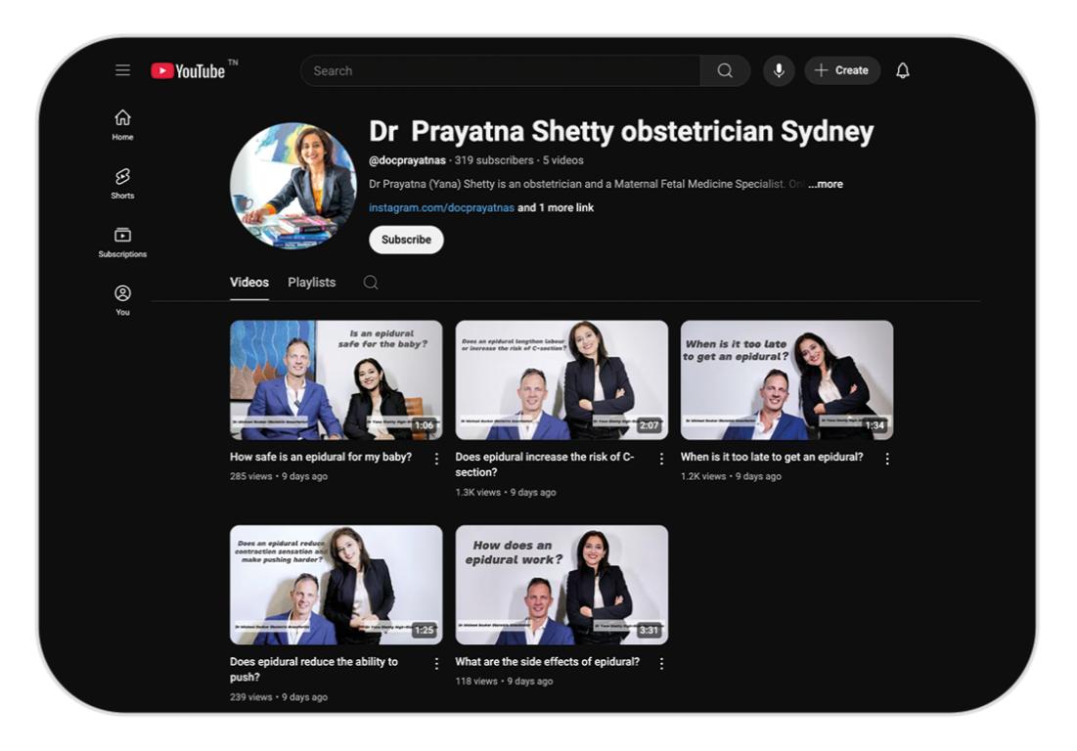Click '239 views • 9 days ago' text
The width and height of the screenshot is (1077, 751).
click(279, 697)
